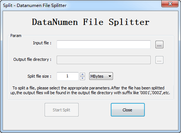
Task: Click the Close button
Action: pyautogui.click(x=128, y=110)
